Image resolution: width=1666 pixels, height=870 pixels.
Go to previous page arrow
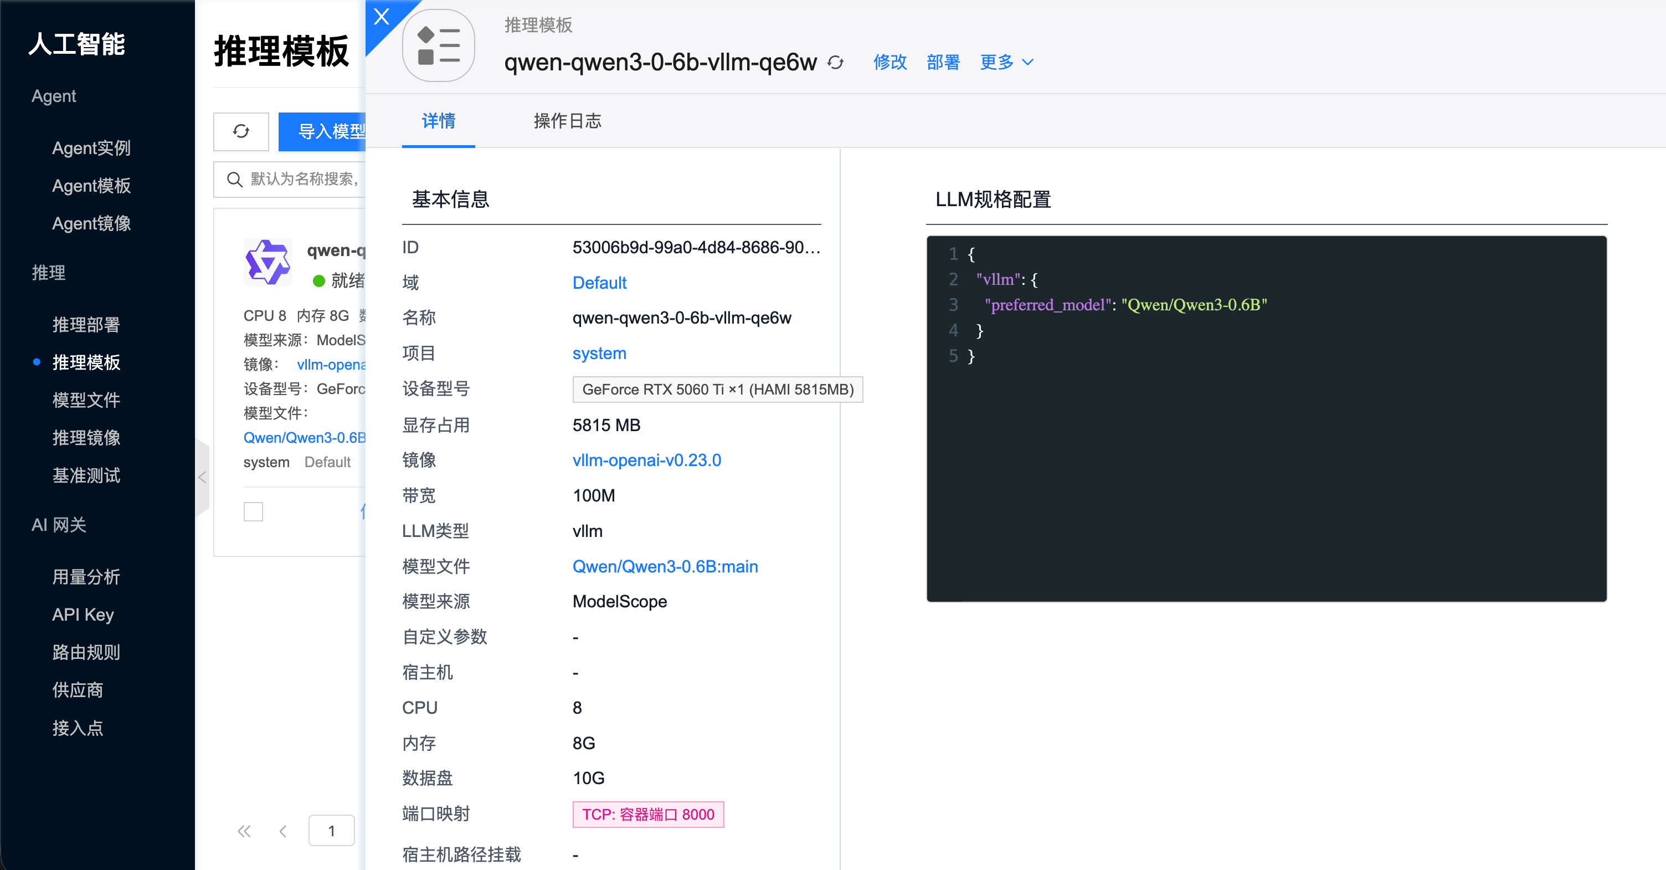pyautogui.click(x=282, y=831)
